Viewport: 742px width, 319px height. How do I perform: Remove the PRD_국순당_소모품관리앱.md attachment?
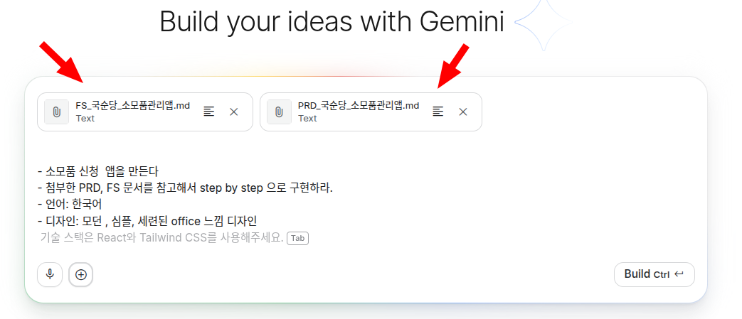pyautogui.click(x=463, y=112)
